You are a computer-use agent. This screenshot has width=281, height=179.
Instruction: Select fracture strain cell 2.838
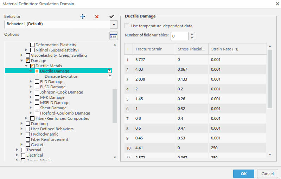(x=154, y=79)
